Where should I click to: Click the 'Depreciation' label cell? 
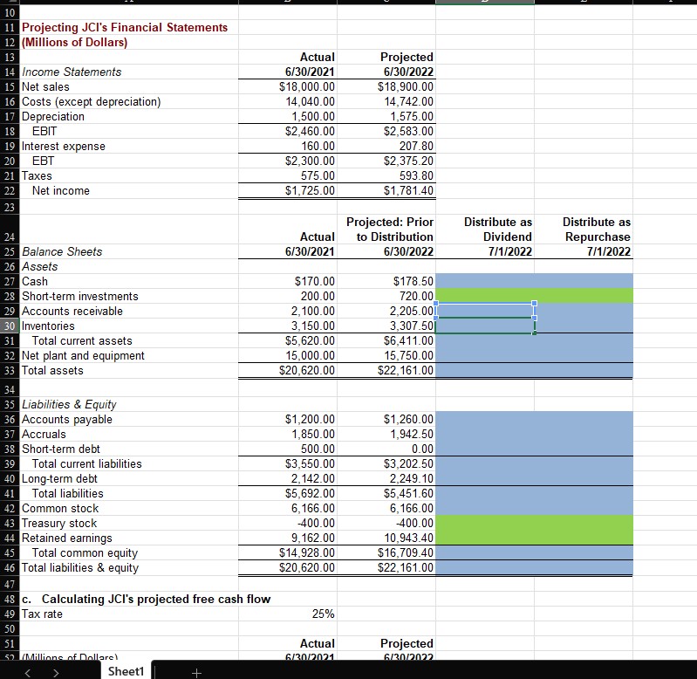click(53, 116)
